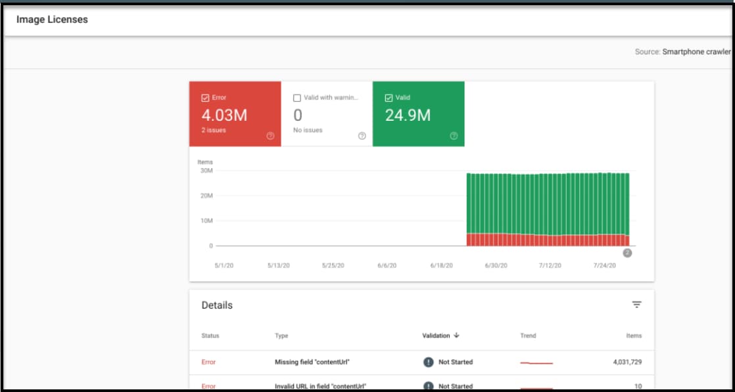Image resolution: width=735 pixels, height=392 pixels.
Task: Click the 24.9M valid count
Action: pos(408,115)
